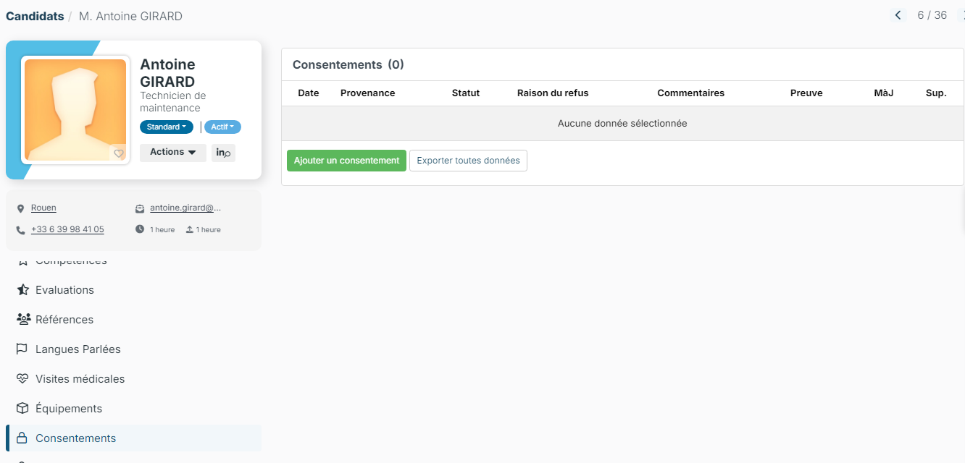Open the Evaluations section in the sidebar
The width and height of the screenshot is (965, 463).
pyautogui.click(x=133, y=290)
